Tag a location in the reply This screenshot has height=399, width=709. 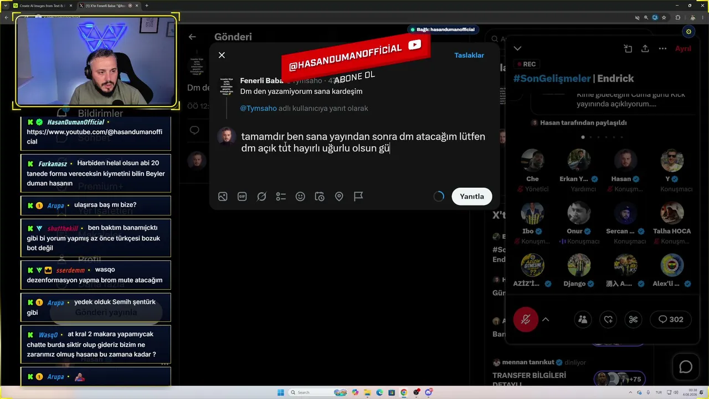click(x=339, y=196)
